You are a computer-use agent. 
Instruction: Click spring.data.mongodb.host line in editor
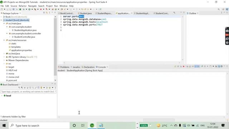[85, 22]
